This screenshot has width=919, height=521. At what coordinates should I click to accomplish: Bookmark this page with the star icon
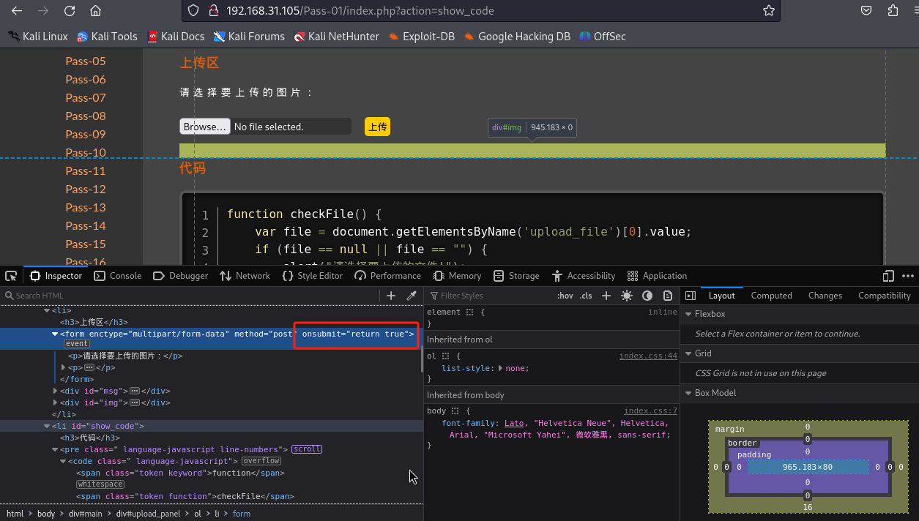click(x=768, y=11)
